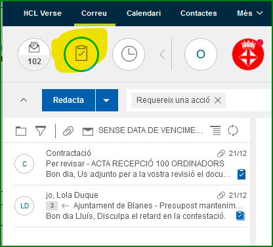Screen dimensions: 273x247
Task: Open 'Ajuntament de Blanes - Presupost mantenim...' message
Action: [x=158, y=206]
